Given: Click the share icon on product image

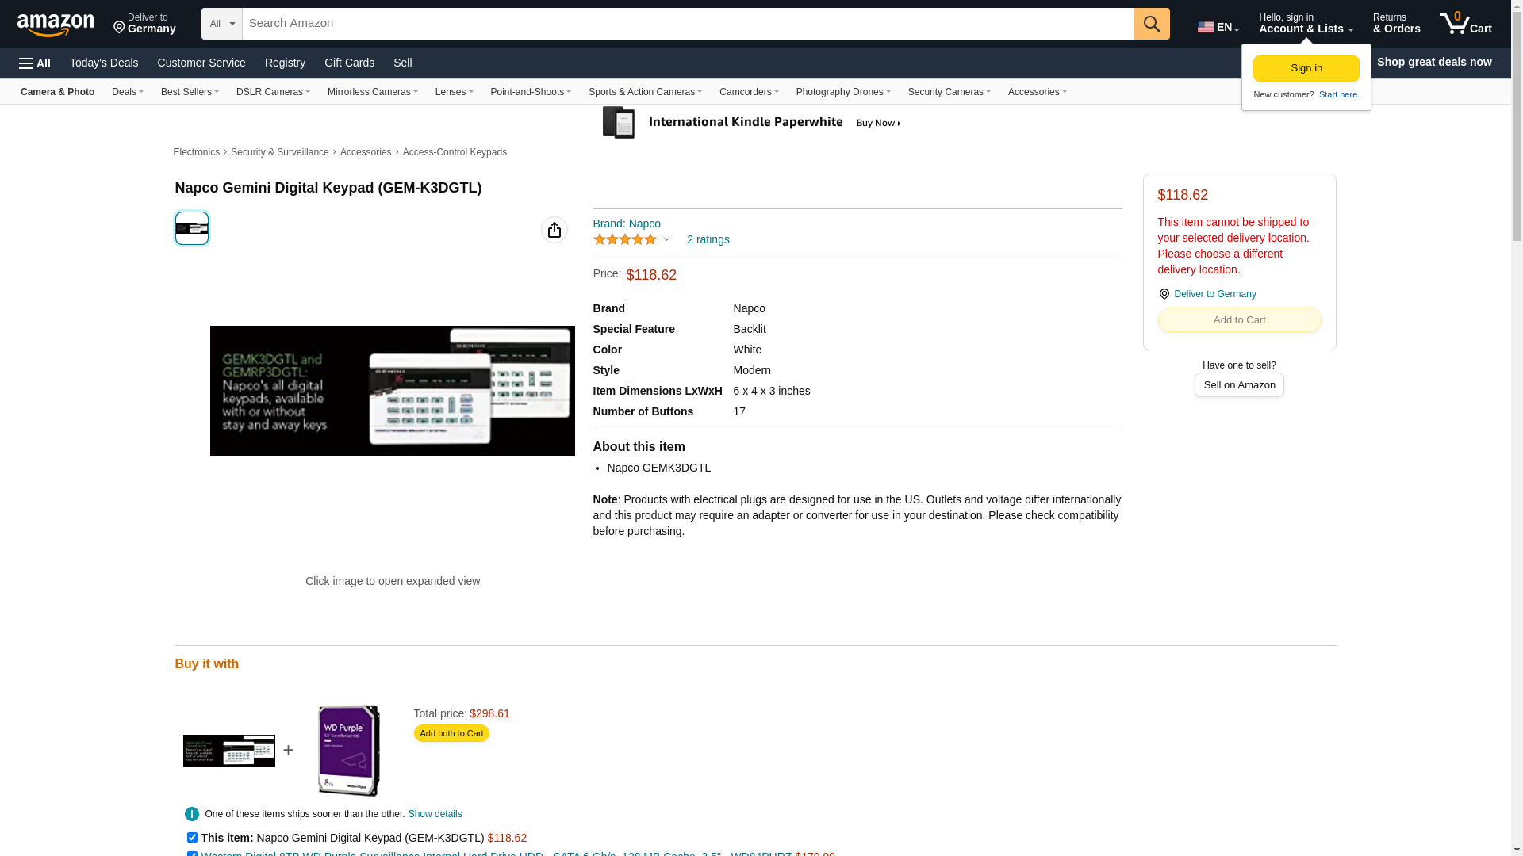Looking at the screenshot, I should 554,230.
